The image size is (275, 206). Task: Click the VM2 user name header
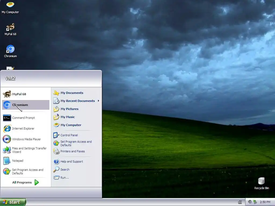click(10, 78)
